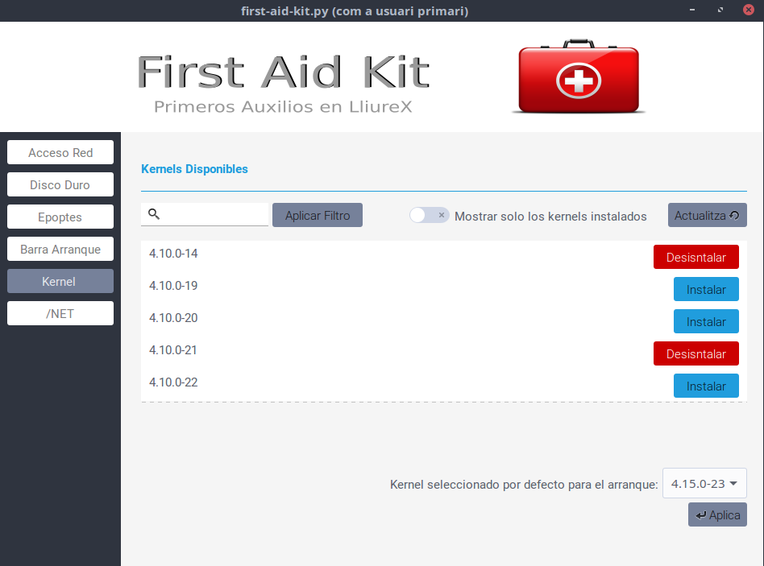
Task: Select the Kernel sidebar tab
Action: 60,282
